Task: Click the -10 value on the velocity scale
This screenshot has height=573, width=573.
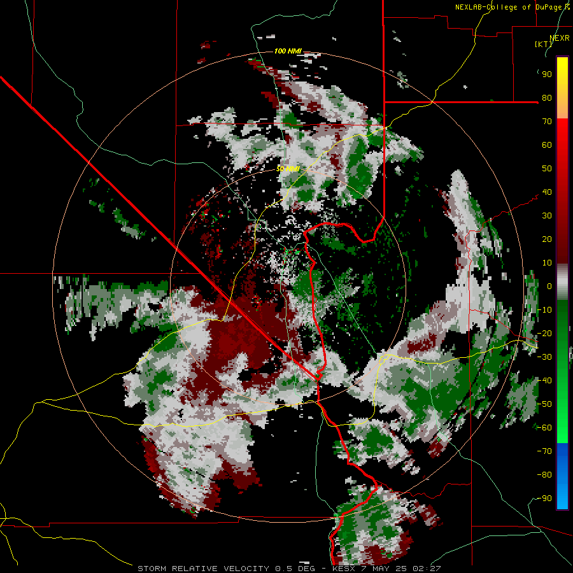Action: click(544, 310)
